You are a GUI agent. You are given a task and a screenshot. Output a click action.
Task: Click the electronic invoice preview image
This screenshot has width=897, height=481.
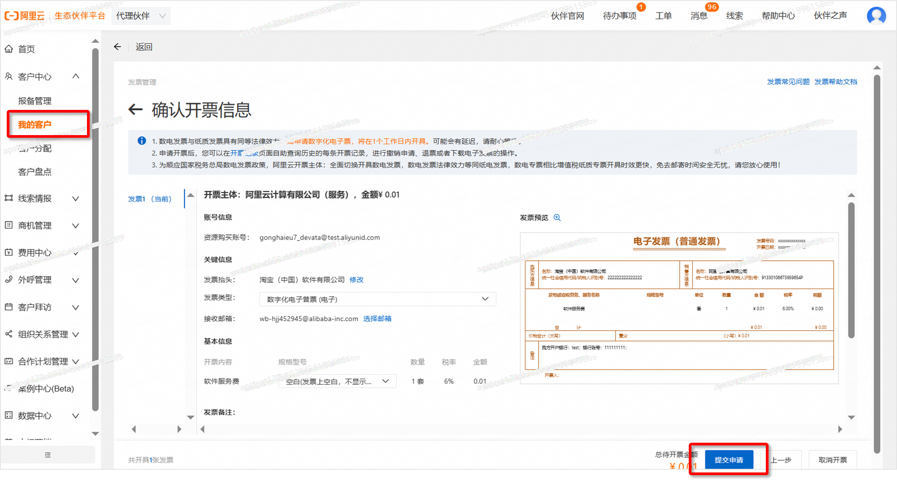[x=679, y=308]
